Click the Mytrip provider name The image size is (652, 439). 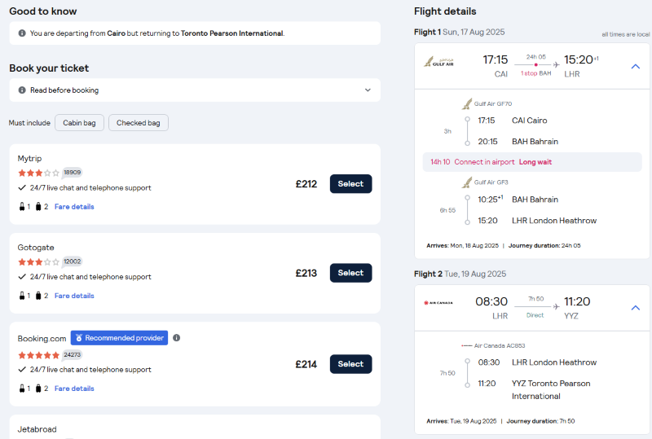29,159
